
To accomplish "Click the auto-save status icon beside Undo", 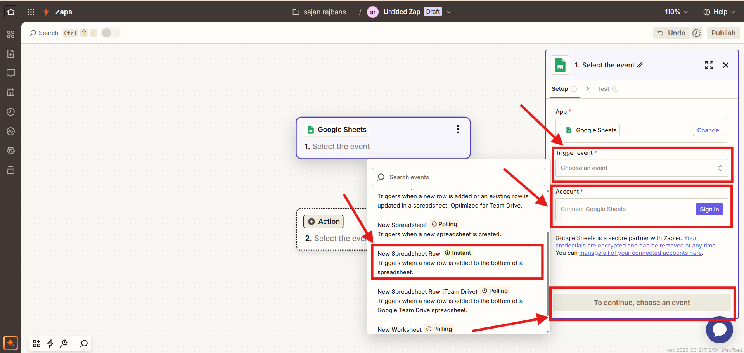I will pos(697,33).
